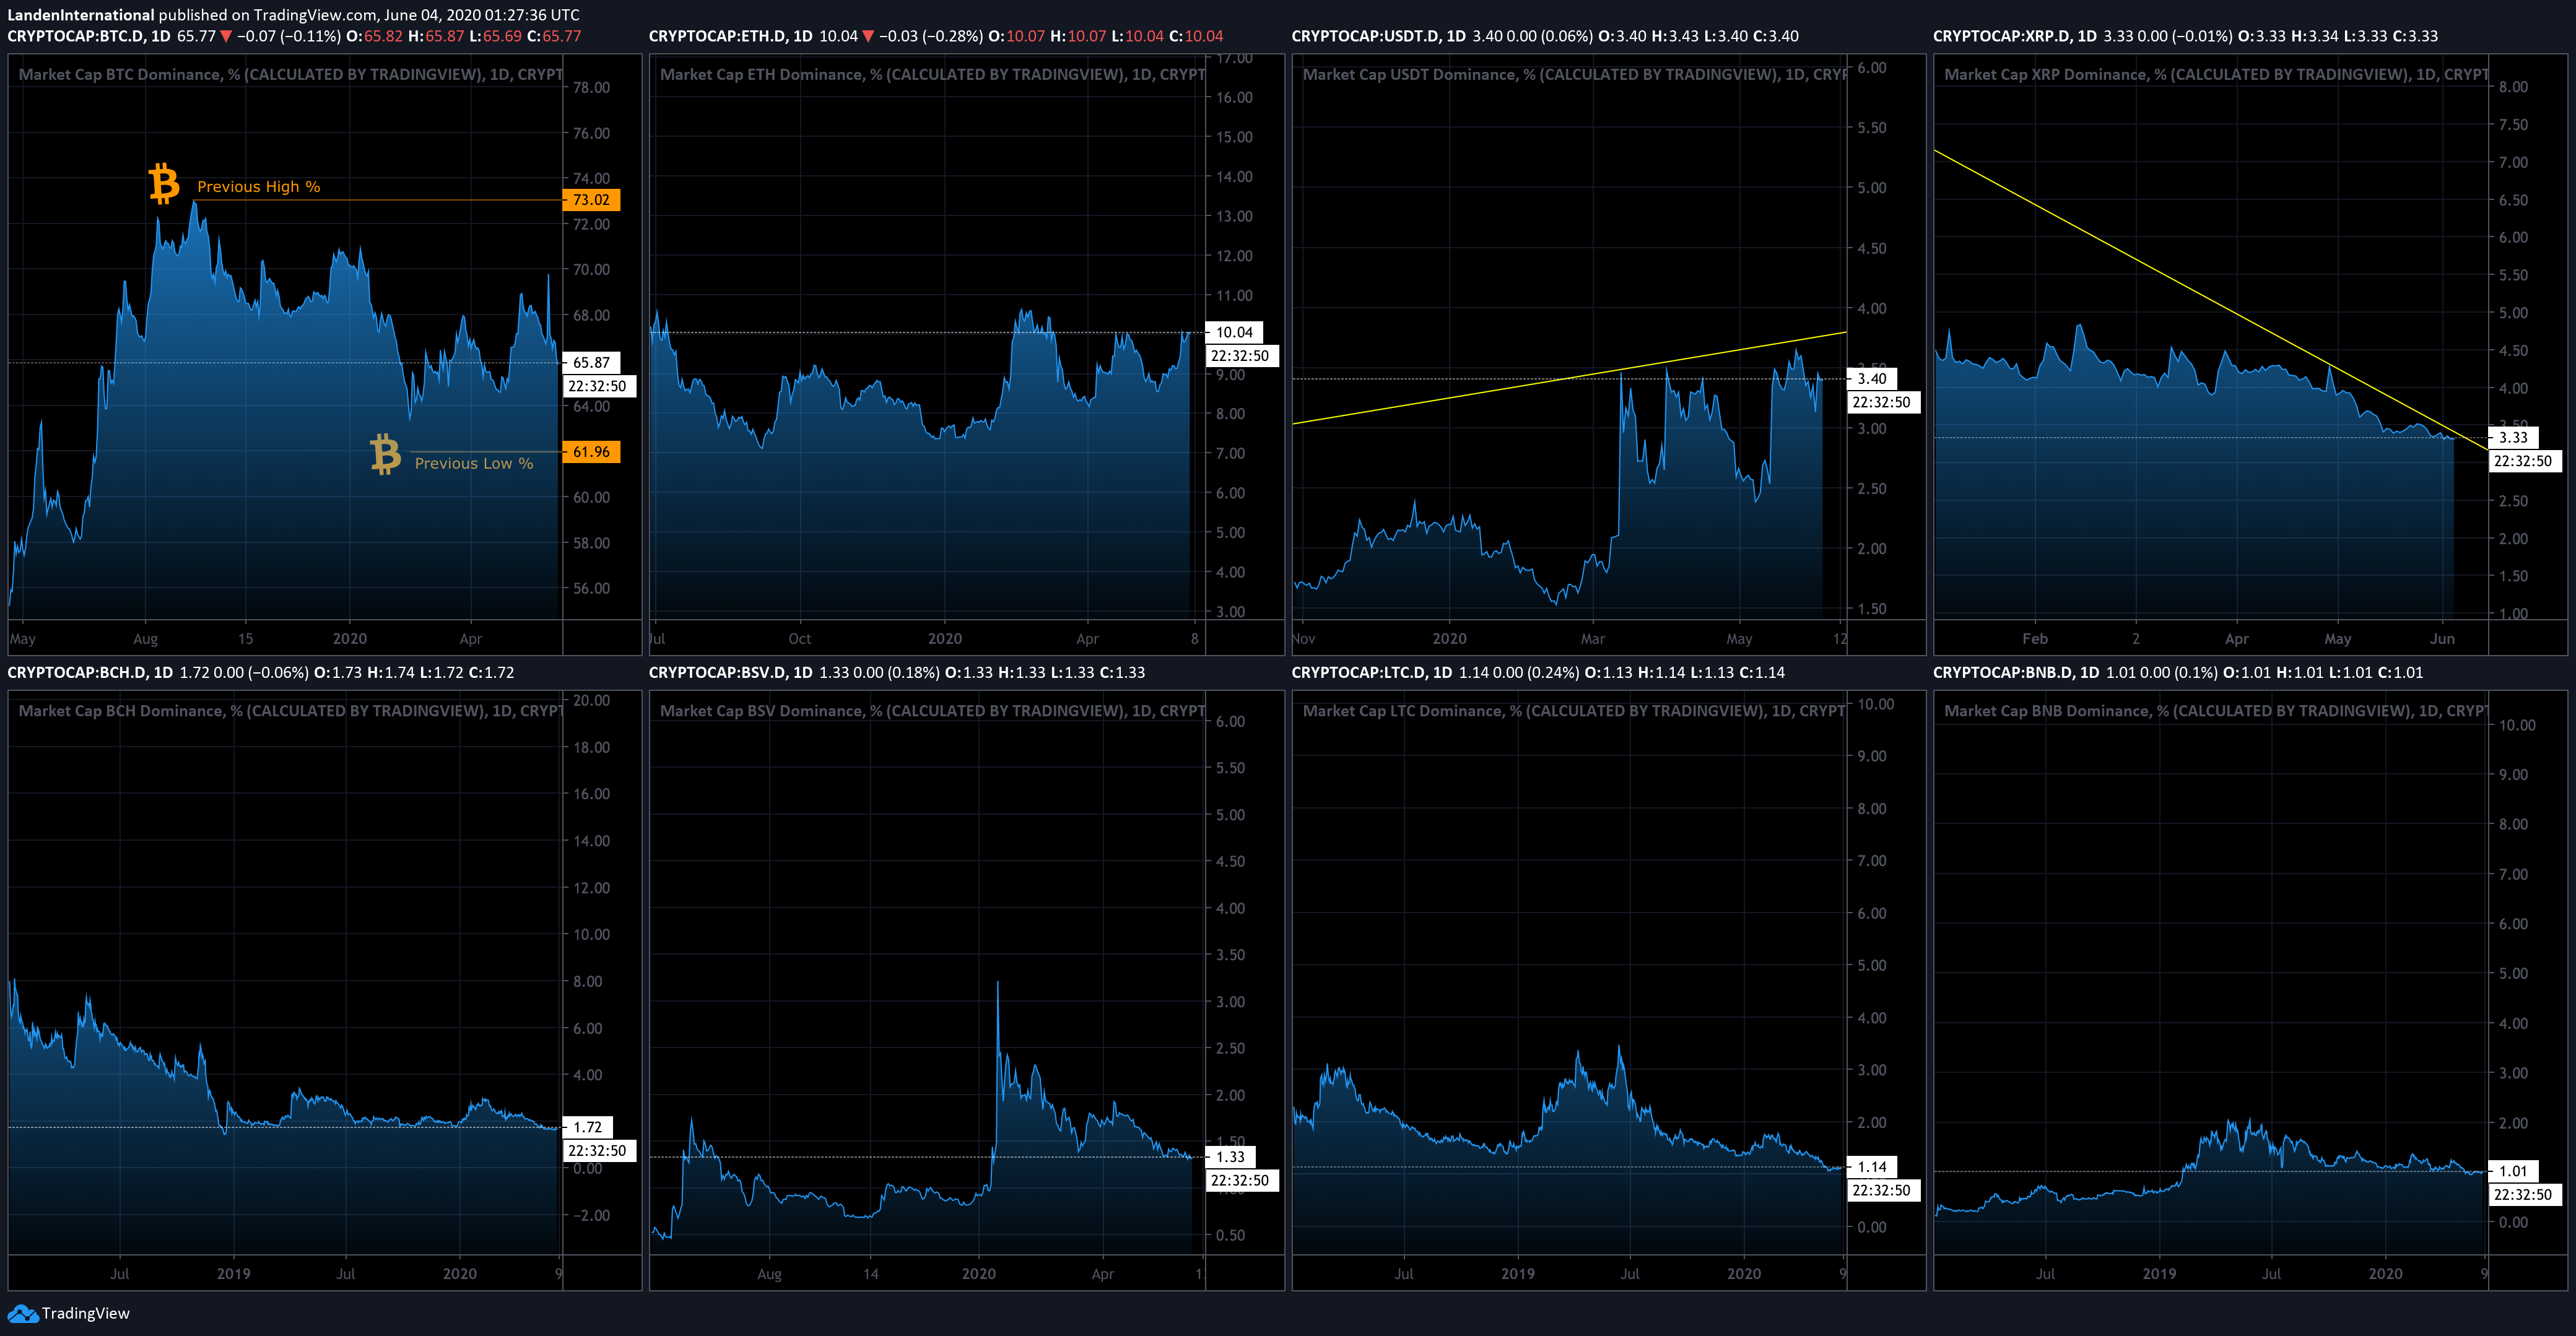The height and width of the screenshot is (1336, 2576).
Task: Click the 5.50 tick on USDT price scale
Action: point(1872,128)
